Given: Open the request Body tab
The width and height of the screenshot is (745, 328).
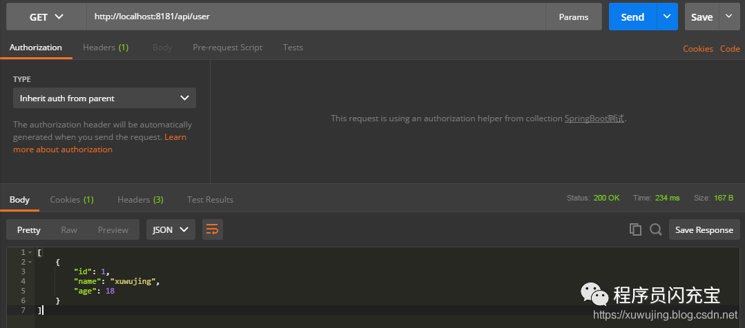Looking at the screenshot, I should pyautogui.click(x=162, y=48).
